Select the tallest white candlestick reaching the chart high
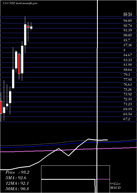This screenshot has width=137, height=193. [x=25, y=34]
